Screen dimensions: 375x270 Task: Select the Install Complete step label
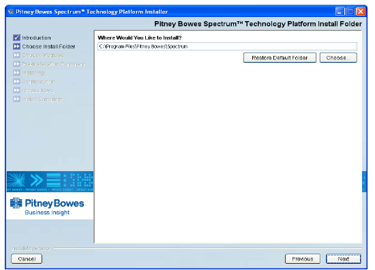coord(42,99)
